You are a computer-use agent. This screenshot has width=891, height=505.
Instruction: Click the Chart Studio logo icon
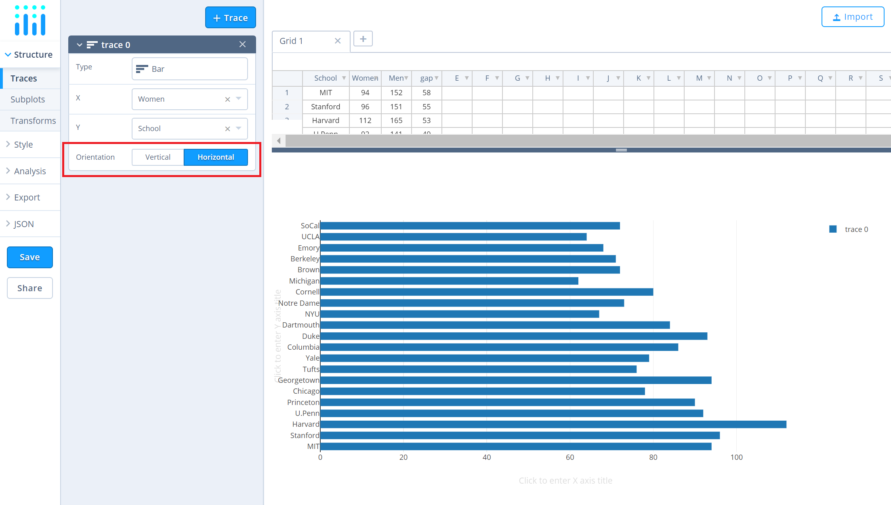coord(30,21)
